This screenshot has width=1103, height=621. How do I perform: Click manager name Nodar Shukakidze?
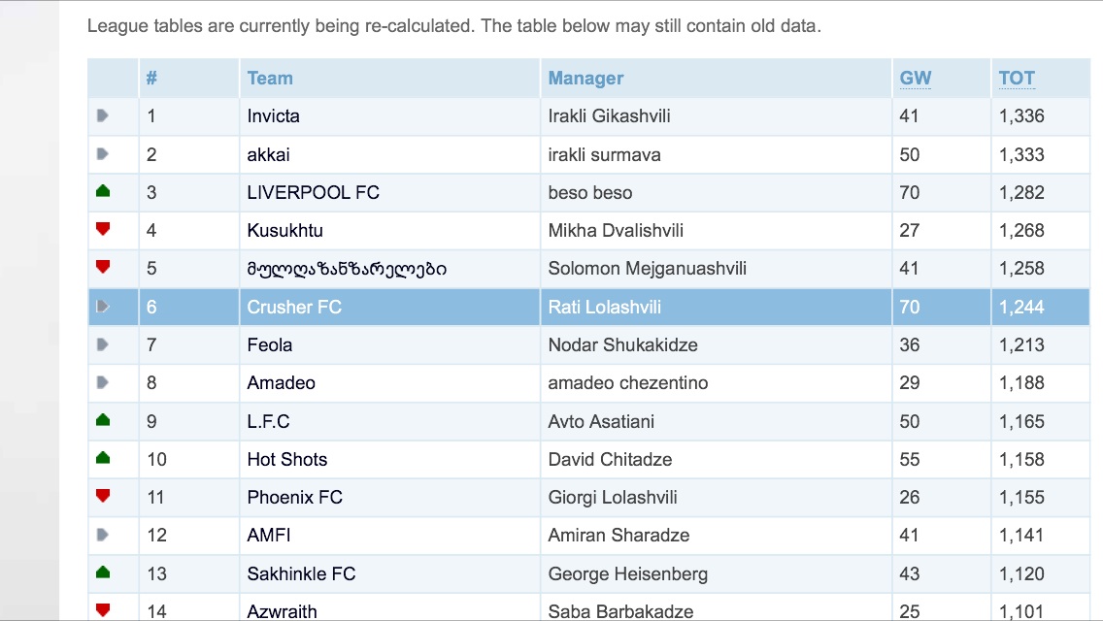click(622, 345)
